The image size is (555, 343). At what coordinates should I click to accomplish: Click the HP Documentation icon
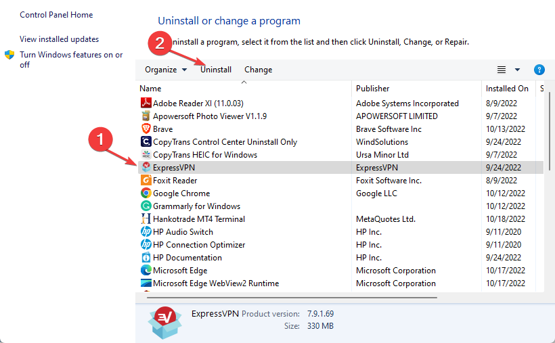click(146, 257)
